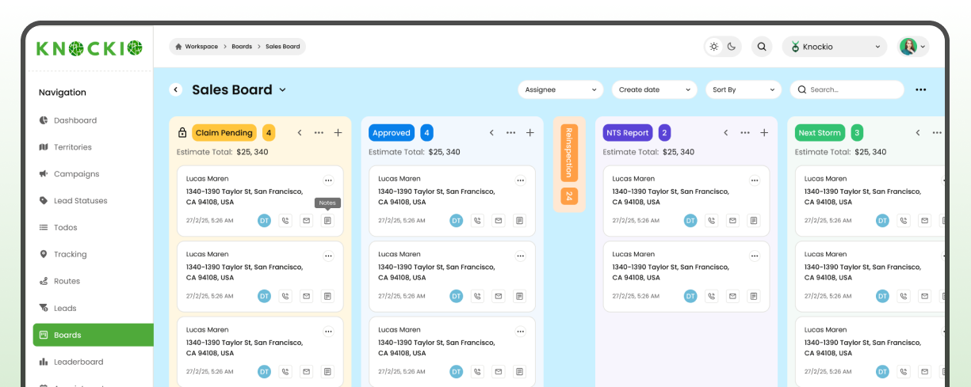Click the Knockio logo

point(90,48)
